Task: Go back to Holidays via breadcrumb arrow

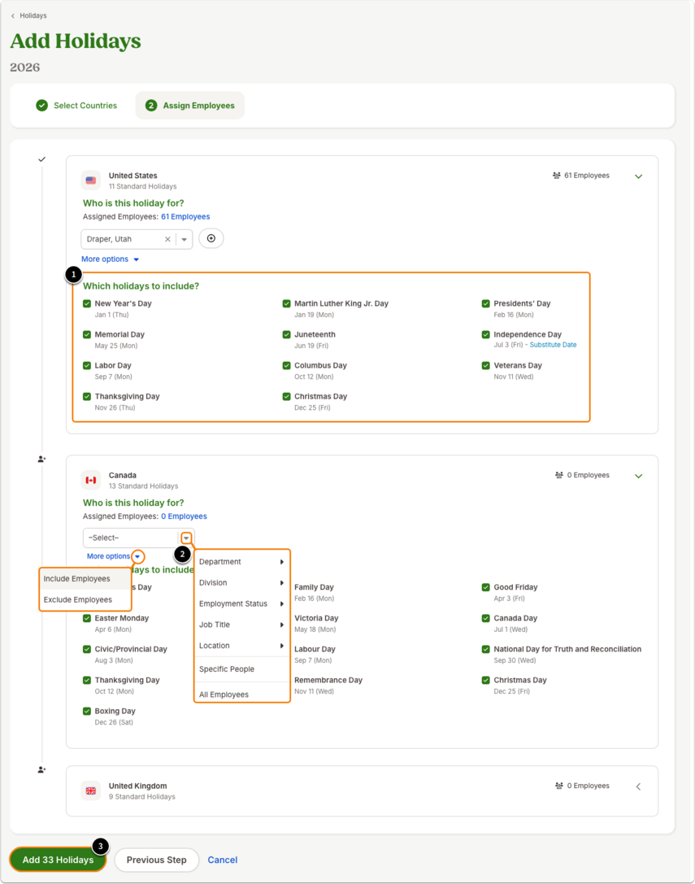Action: tap(13, 15)
